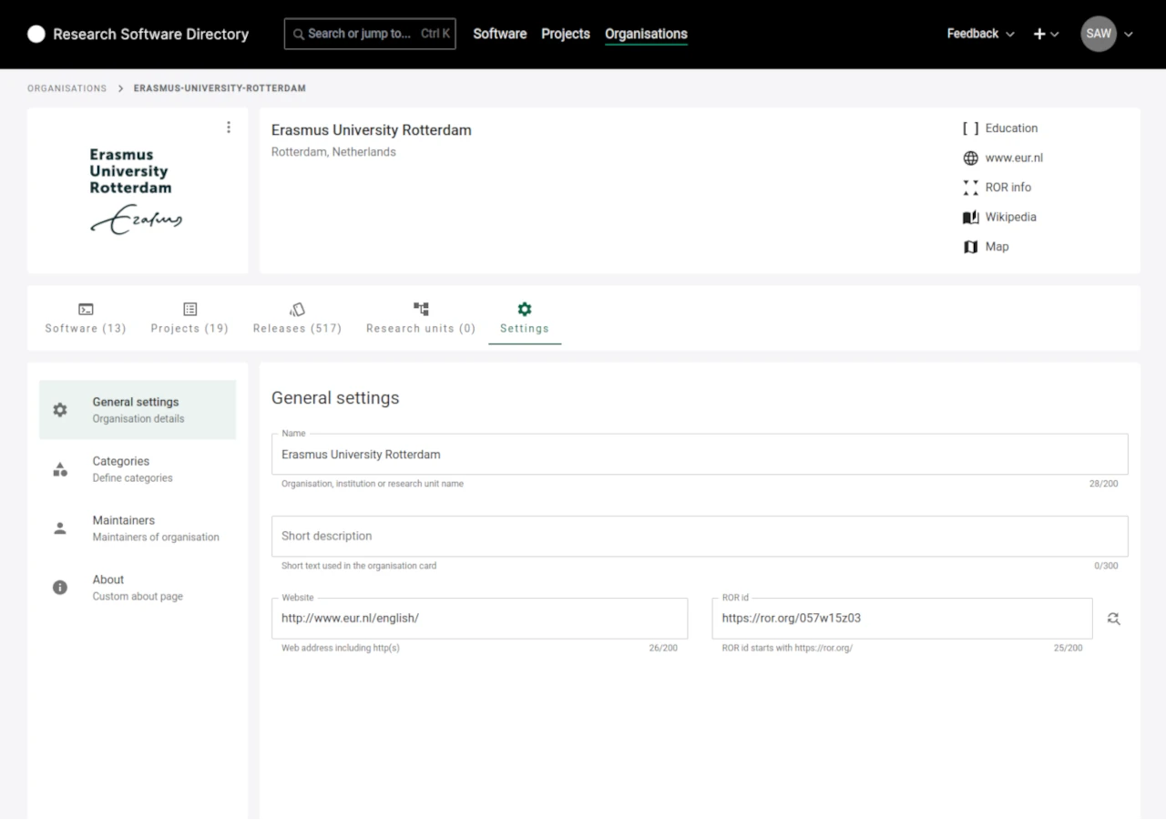Screen dimensions: 1166x820
Task: Select the Maintainers person icon in the sidebar
Action: [59, 528]
